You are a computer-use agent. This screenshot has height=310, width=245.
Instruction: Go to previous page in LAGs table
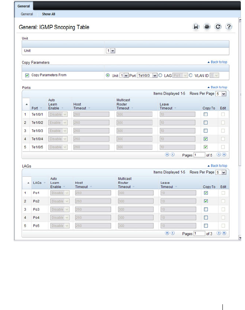[x=172, y=233]
